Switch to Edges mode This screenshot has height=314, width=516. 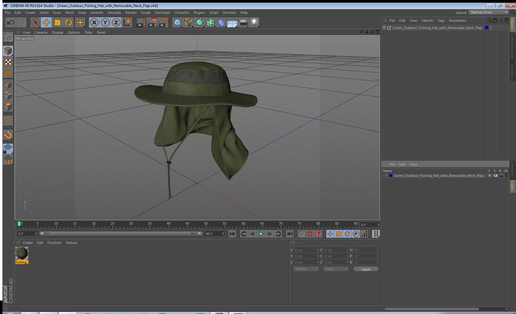pyautogui.click(x=8, y=95)
